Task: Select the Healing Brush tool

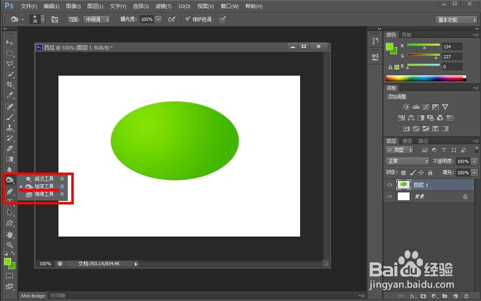Action: point(10,107)
